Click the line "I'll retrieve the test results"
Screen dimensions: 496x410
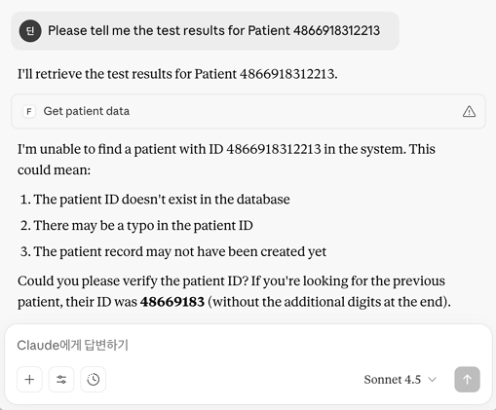177,74
